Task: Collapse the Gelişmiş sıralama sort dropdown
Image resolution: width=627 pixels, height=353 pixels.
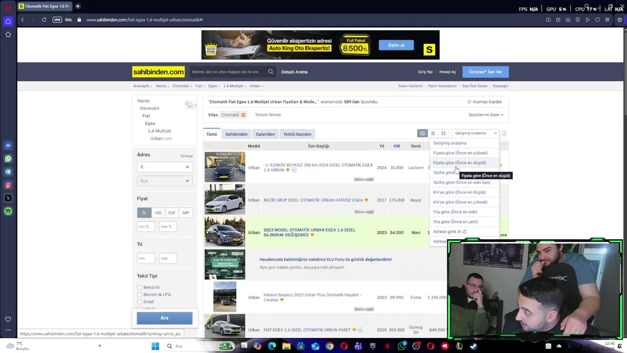Action: click(x=475, y=133)
